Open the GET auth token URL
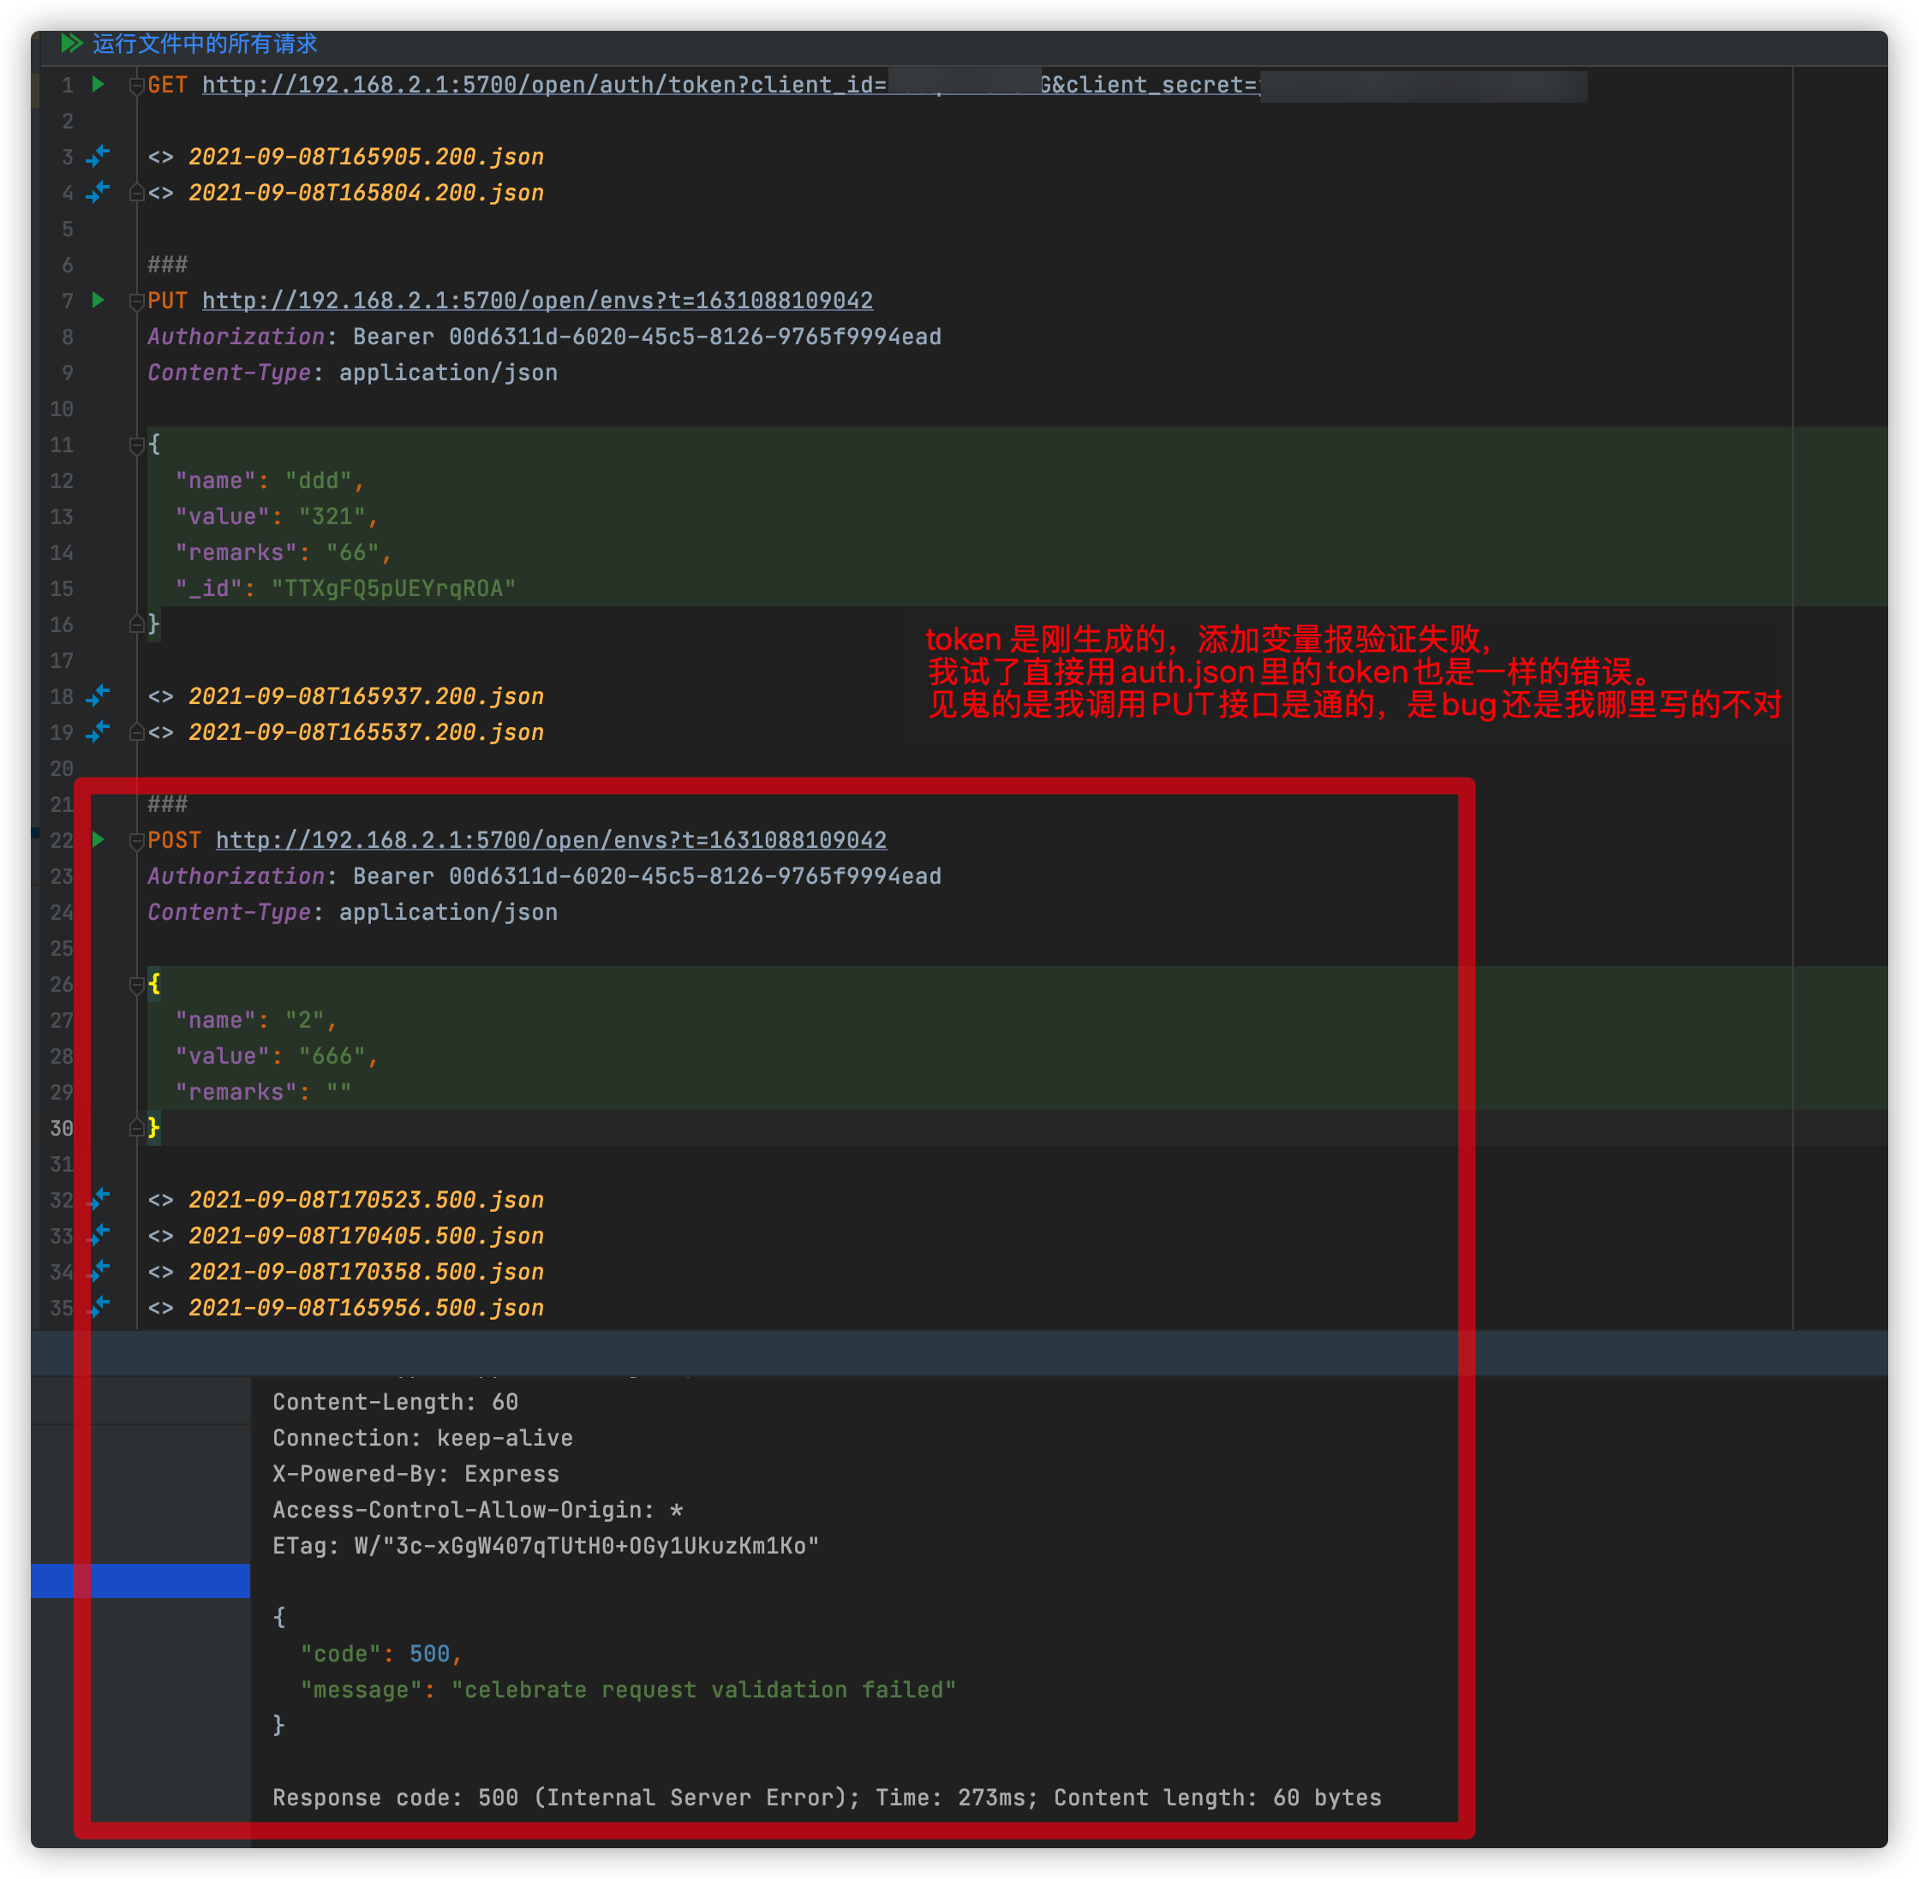Image resolution: width=1919 pixels, height=1879 pixels. [x=731, y=85]
